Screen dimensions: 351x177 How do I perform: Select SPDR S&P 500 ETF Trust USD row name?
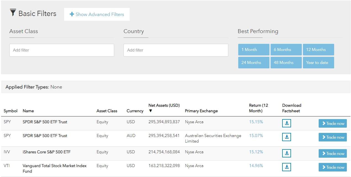[x=45, y=122]
